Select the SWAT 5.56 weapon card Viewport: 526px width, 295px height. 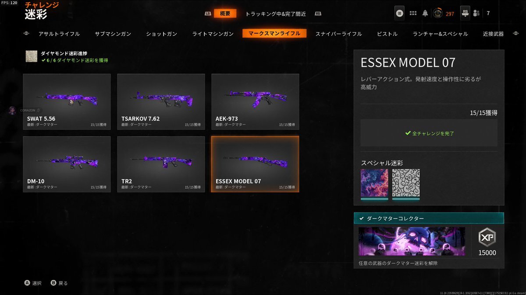67,101
